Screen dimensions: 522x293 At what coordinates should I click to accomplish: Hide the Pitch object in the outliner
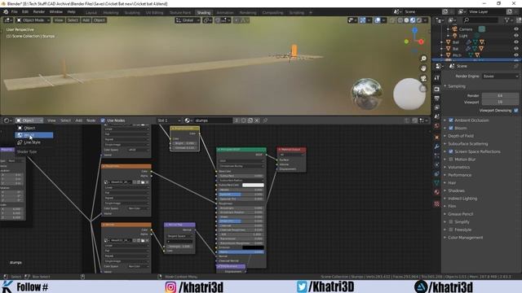516,55
